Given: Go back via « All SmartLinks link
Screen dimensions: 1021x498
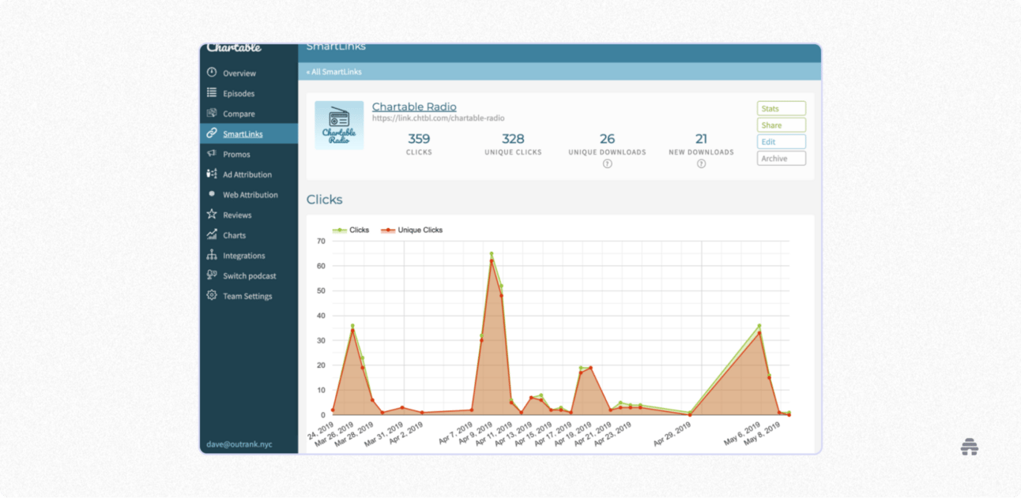Looking at the screenshot, I should pos(334,72).
